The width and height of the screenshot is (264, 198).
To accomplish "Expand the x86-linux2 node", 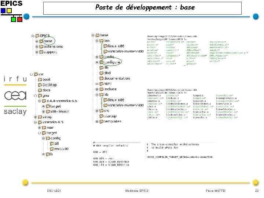I will pos(43,111).
